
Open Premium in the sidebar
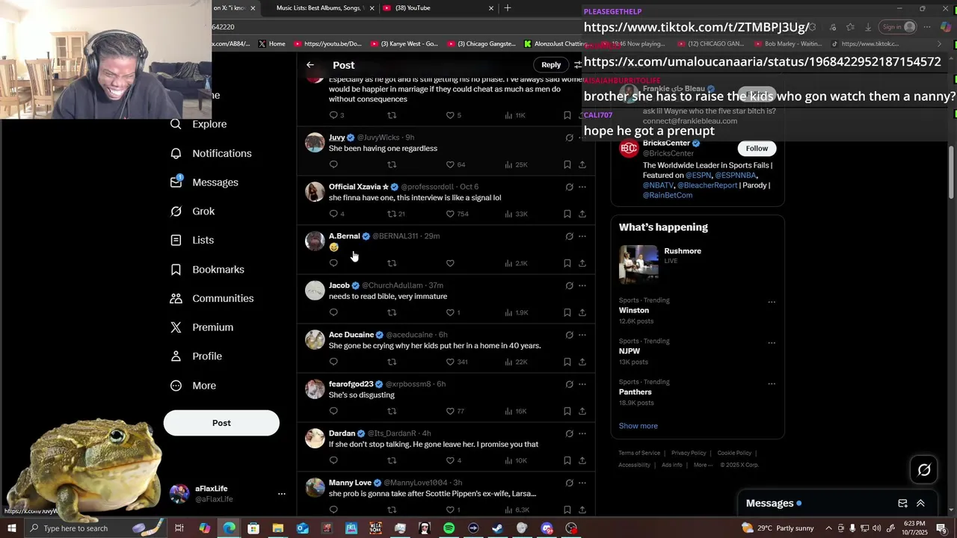point(202,327)
